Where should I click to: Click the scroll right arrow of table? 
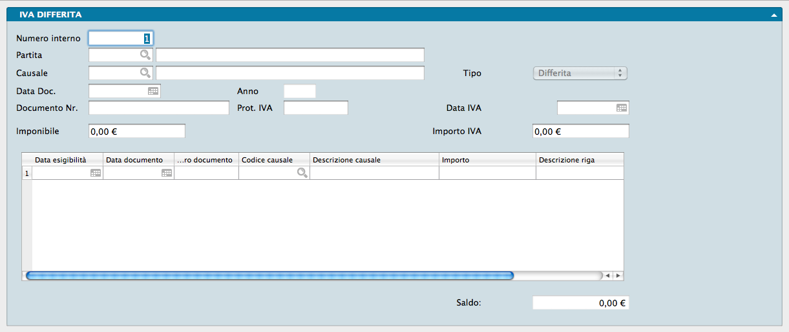(618, 275)
